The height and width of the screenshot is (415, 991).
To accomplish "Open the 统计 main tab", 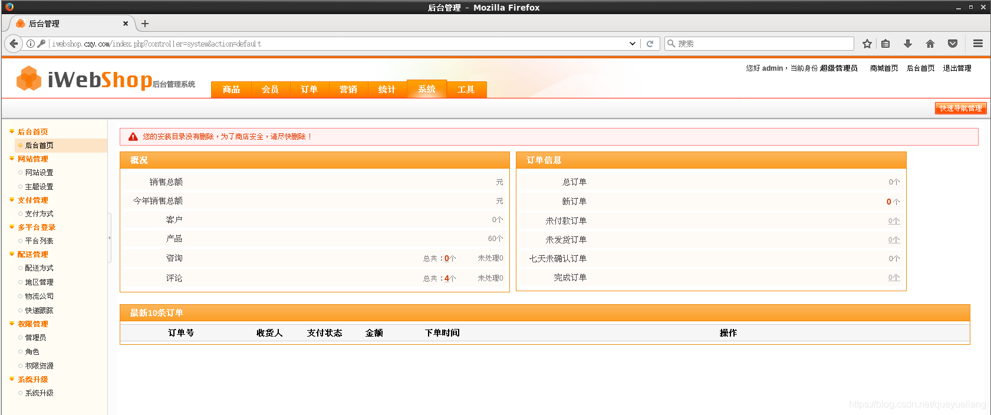I will [x=387, y=90].
